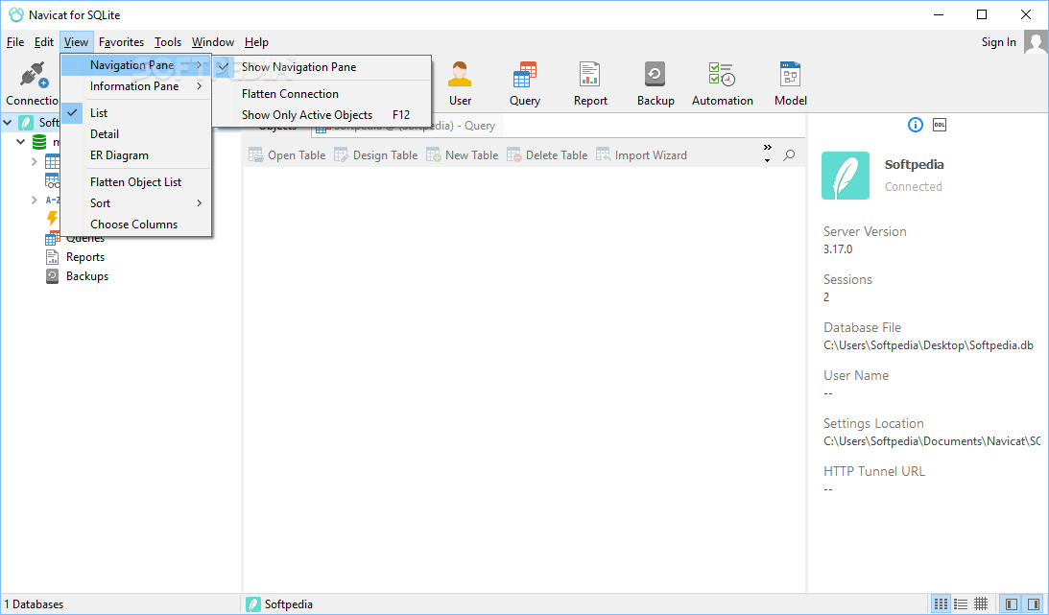Click Open Table button
Viewport: 1049px width, 615px height.
click(x=287, y=155)
